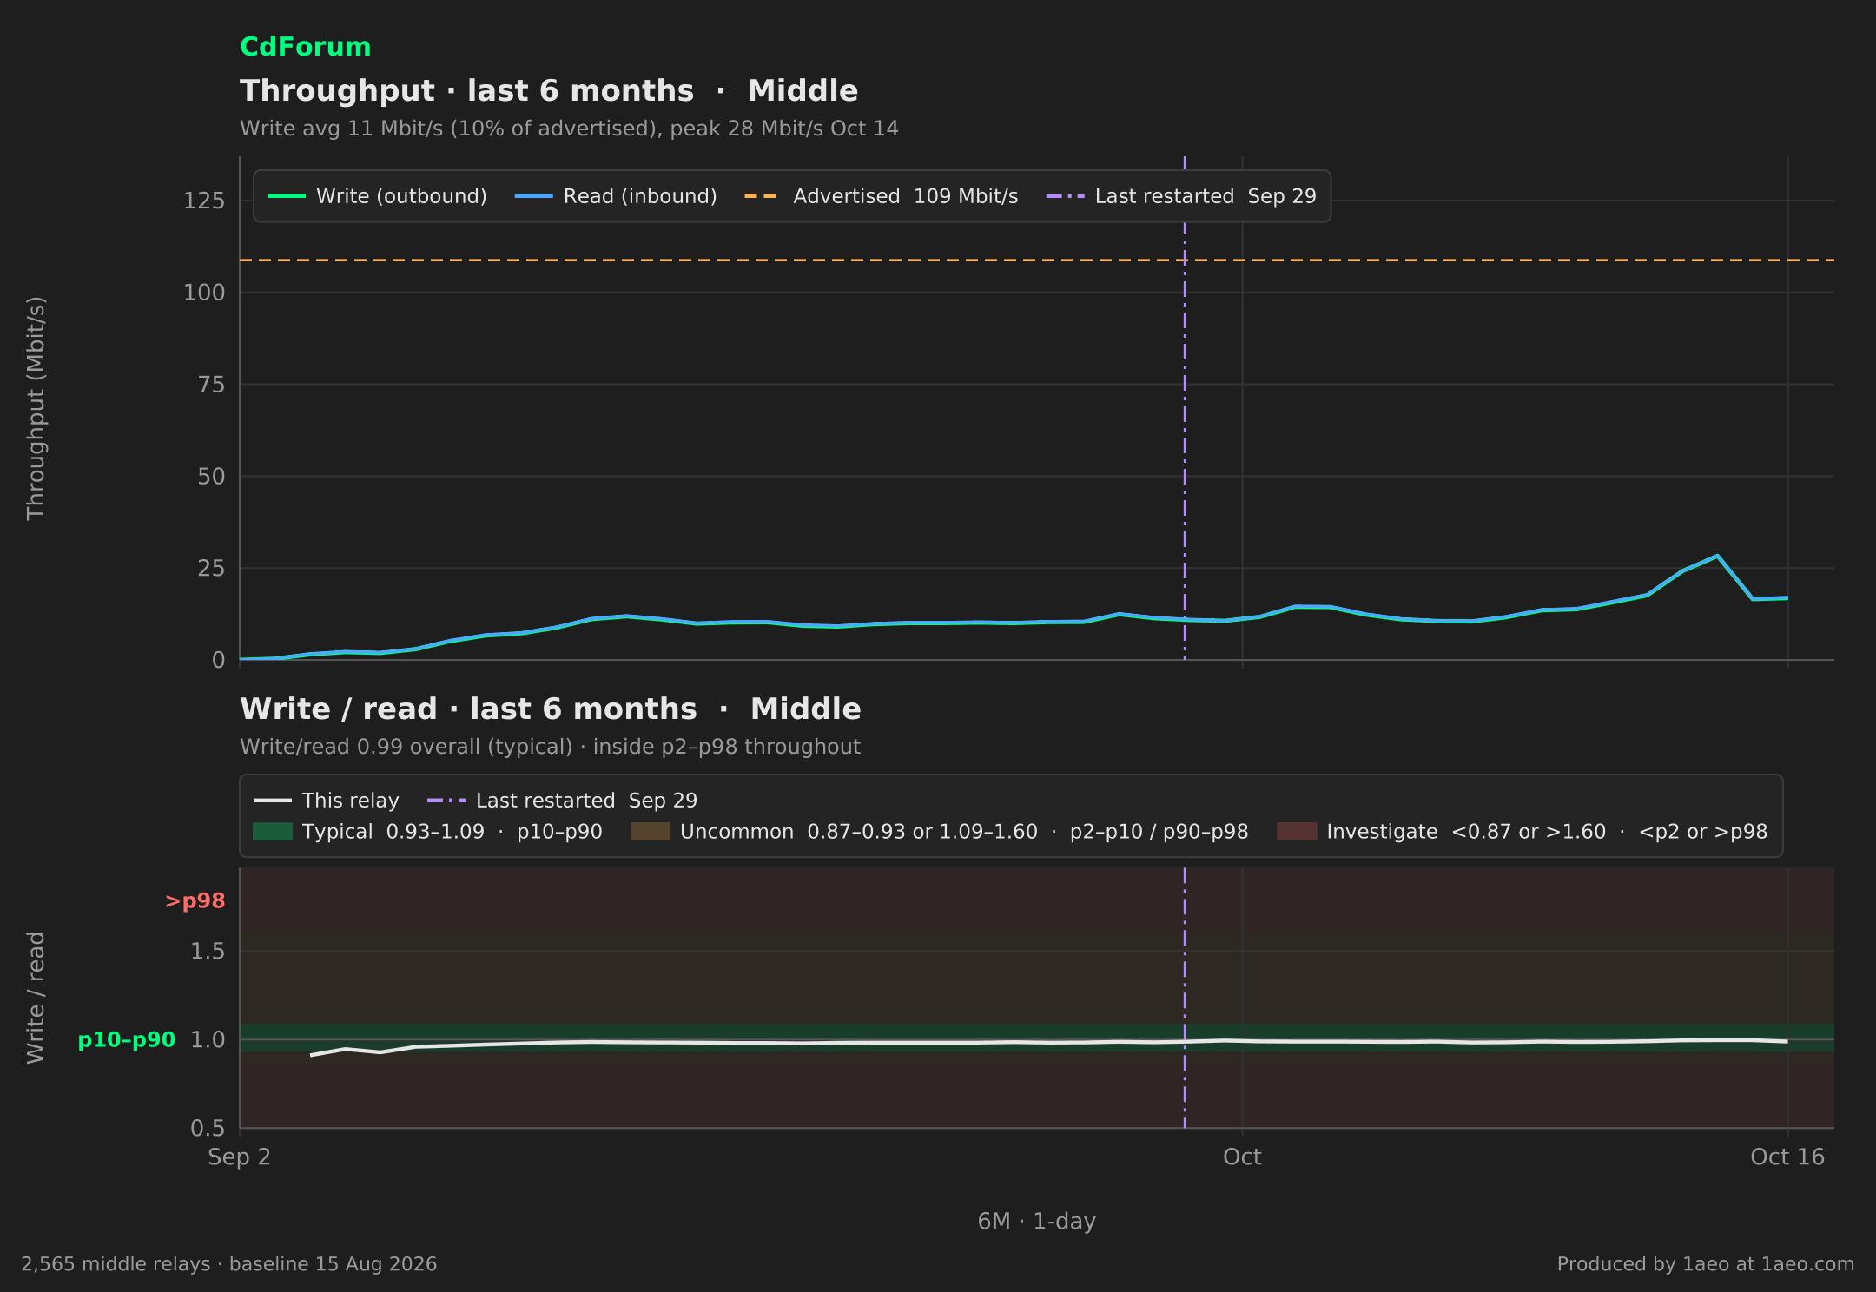Click the Advertised 109 Mbit/s legend entry
Screen dimensions: 1876x1292
[x=882, y=196]
